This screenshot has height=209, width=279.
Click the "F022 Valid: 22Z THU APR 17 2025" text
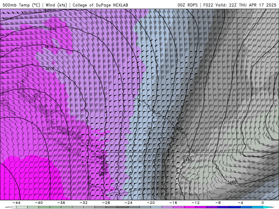240,5
